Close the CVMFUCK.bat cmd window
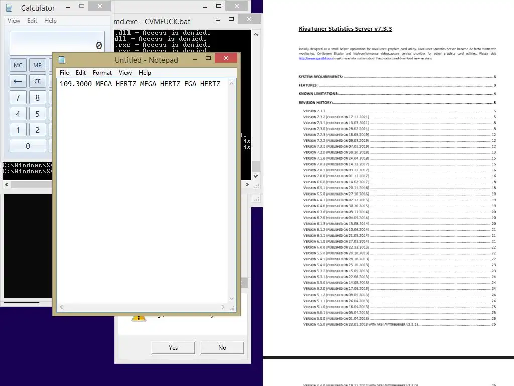Viewport: 514px width, 386px height. (x=249, y=19)
